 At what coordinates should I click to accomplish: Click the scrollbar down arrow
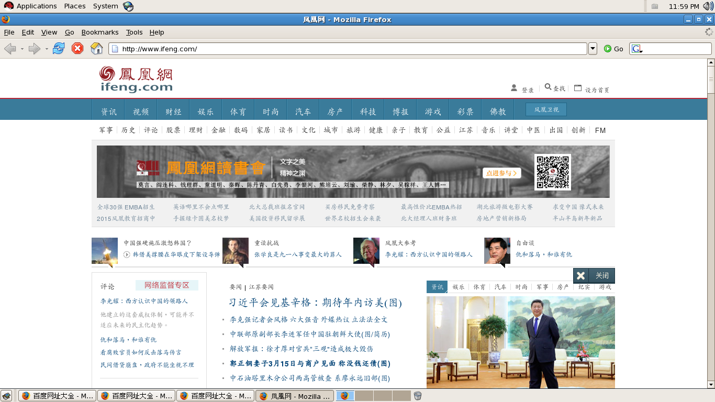pos(711,384)
